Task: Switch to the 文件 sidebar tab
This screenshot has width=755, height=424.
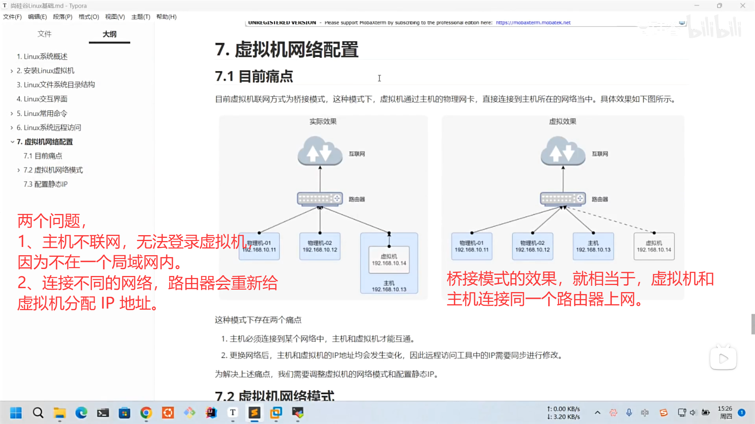Action: 44,34
